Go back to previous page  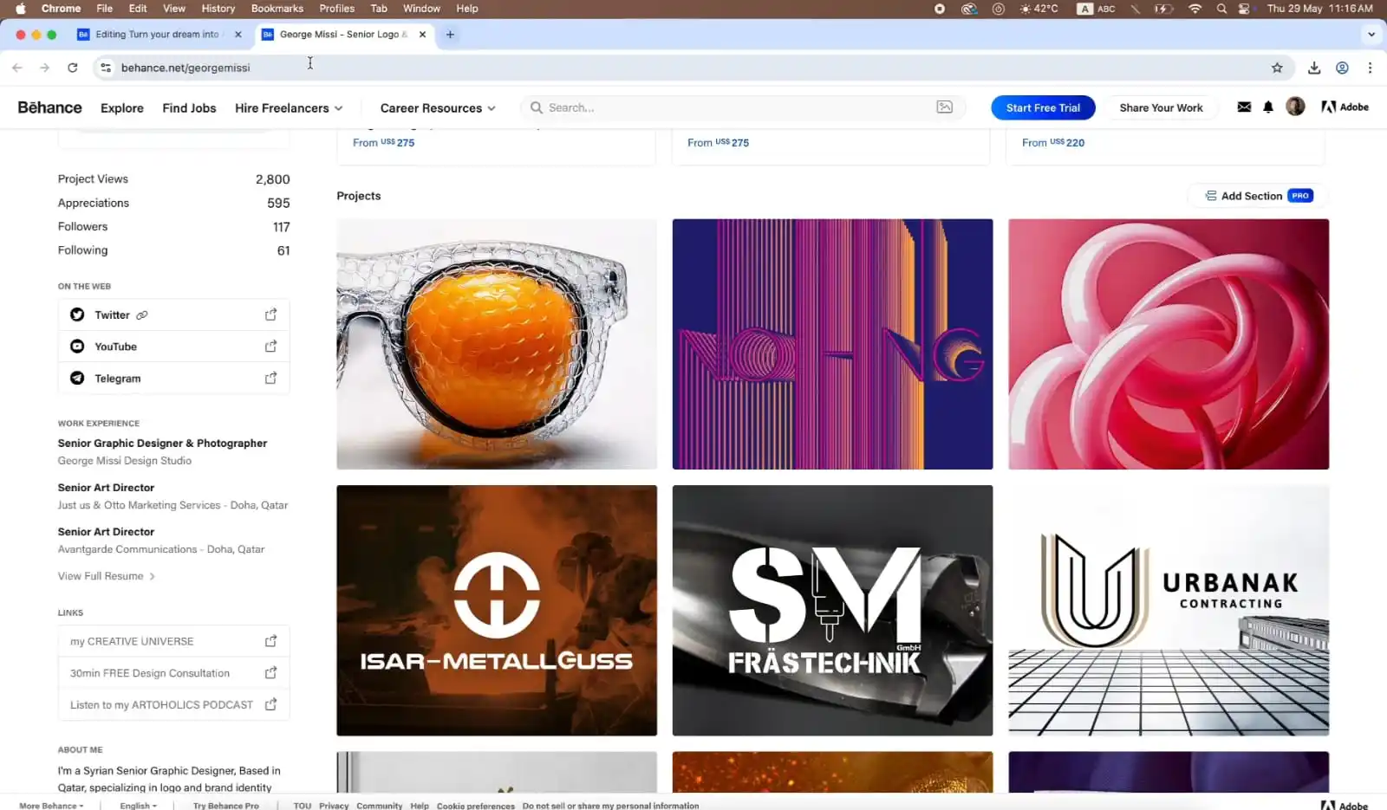(17, 68)
